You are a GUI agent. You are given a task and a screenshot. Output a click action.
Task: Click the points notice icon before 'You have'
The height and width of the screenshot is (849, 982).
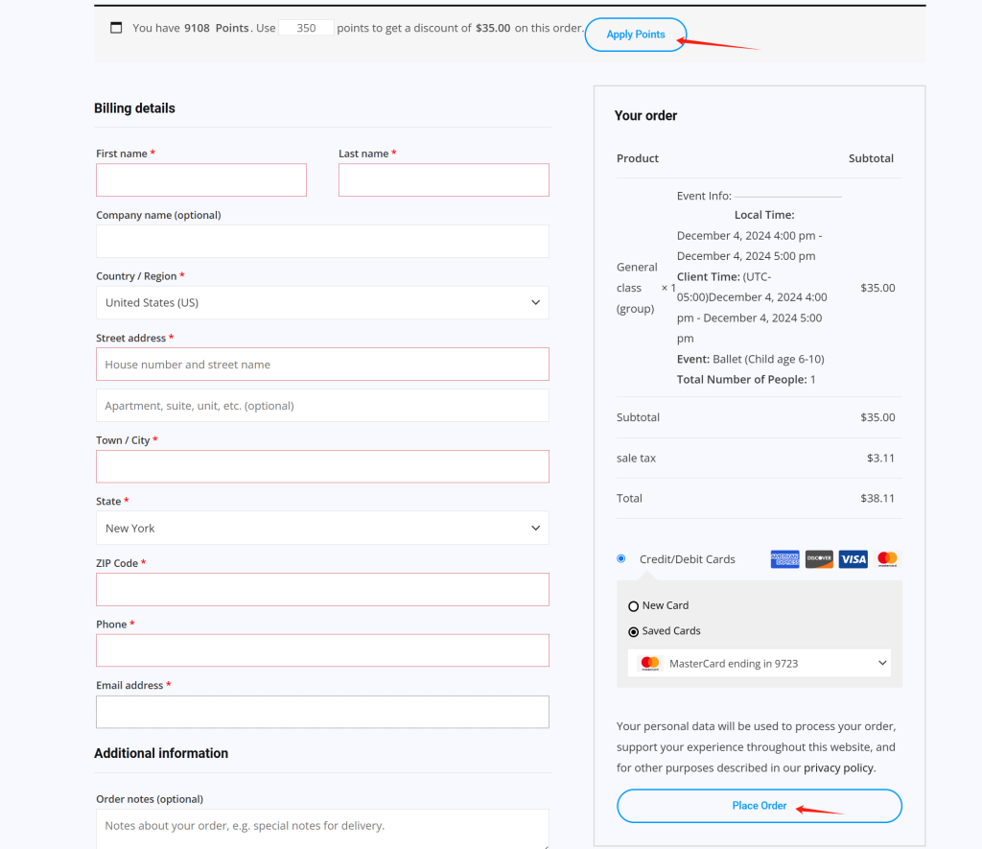click(116, 28)
